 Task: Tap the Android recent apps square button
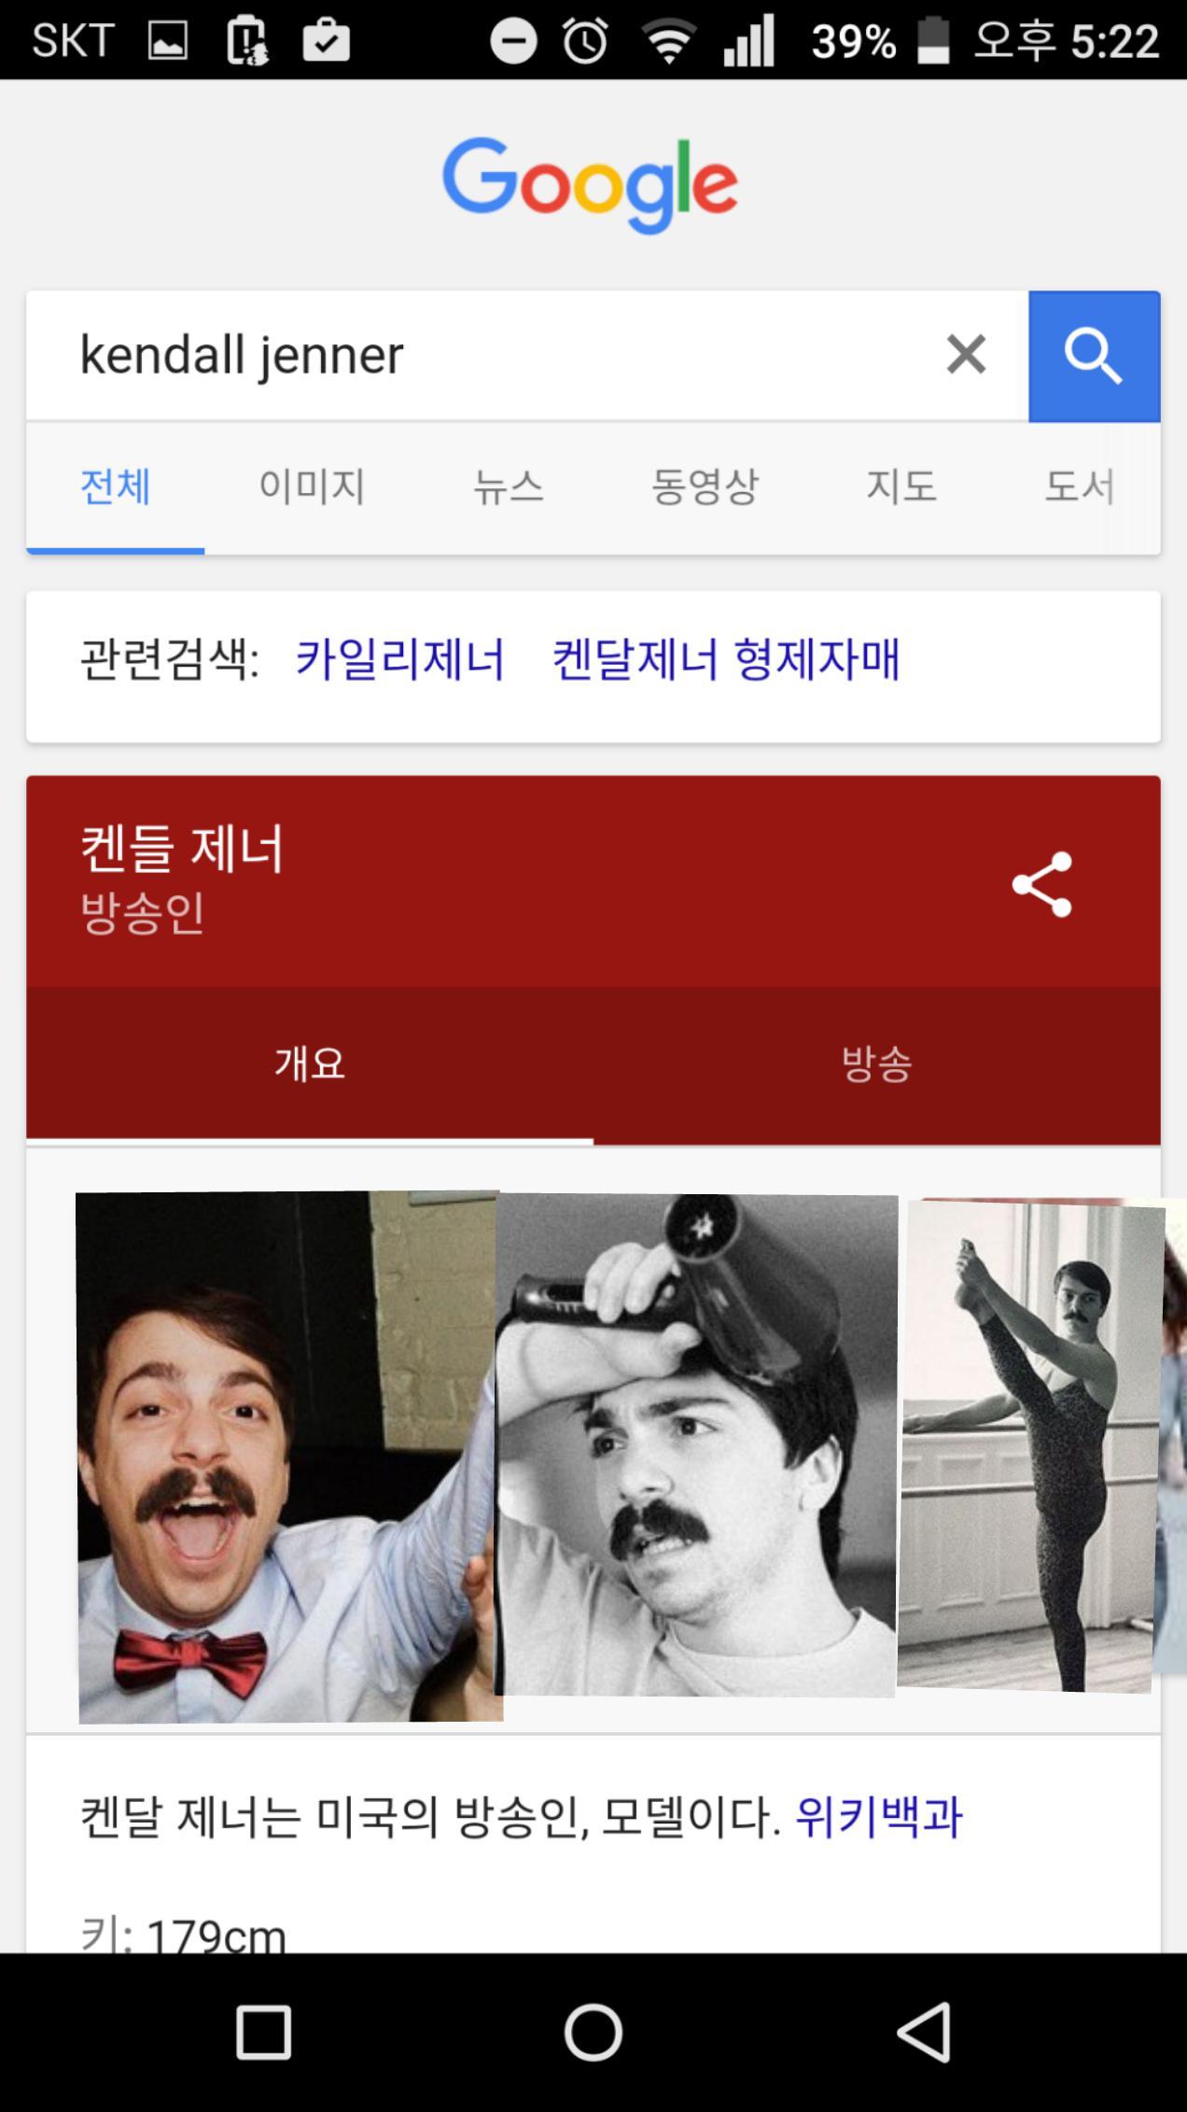click(263, 2032)
